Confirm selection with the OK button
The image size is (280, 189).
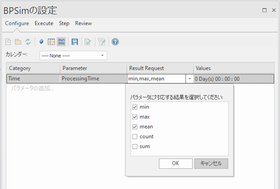[175, 163]
